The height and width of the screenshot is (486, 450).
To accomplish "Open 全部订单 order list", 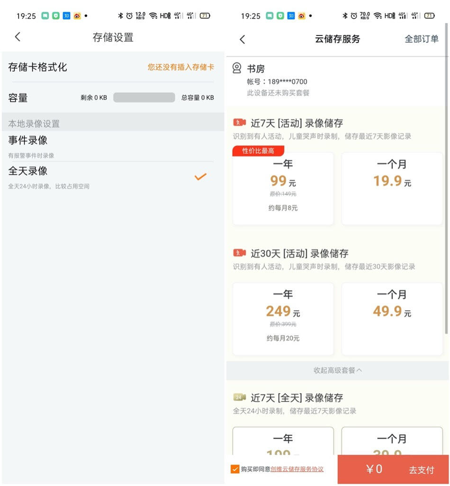I will (x=421, y=39).
